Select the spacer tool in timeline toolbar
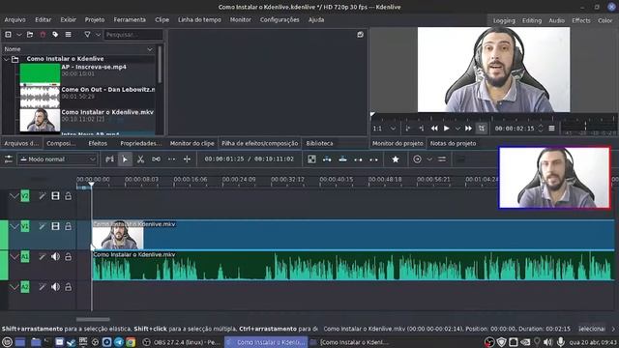This screenshot has height=348, width=619. [x=156, y=159]
